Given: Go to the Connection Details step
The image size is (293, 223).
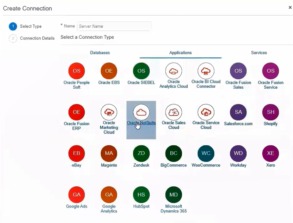Looking at the screenshot, I should point(32,38).
